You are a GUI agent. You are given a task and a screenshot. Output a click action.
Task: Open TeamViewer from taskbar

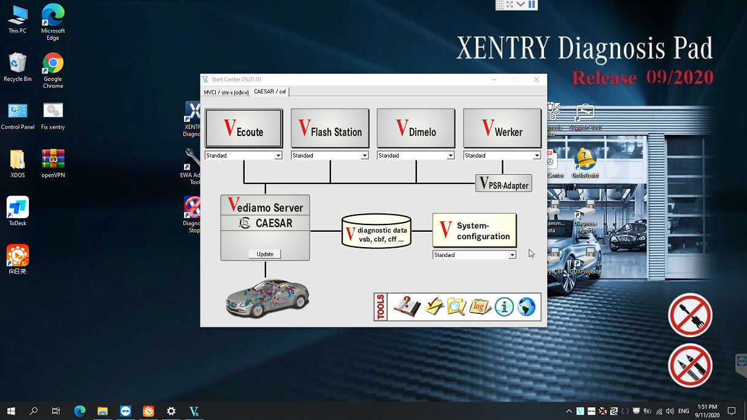tap(126, 411)
